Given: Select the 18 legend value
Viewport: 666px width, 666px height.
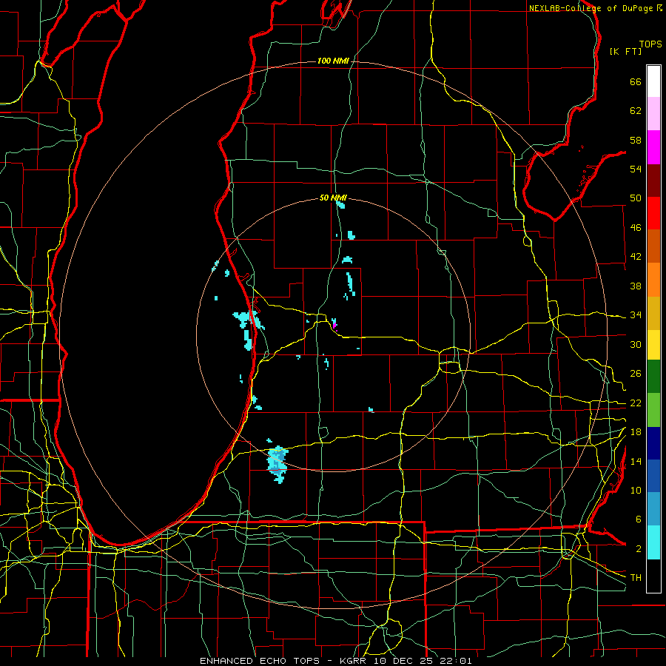Looking at the screenshot, I should [x=636, y=432].
